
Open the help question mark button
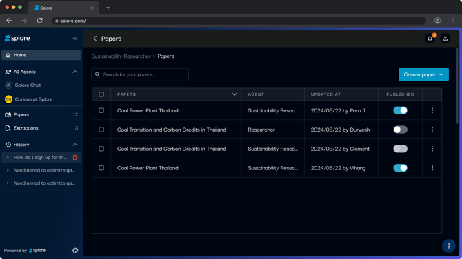point(448,246)
